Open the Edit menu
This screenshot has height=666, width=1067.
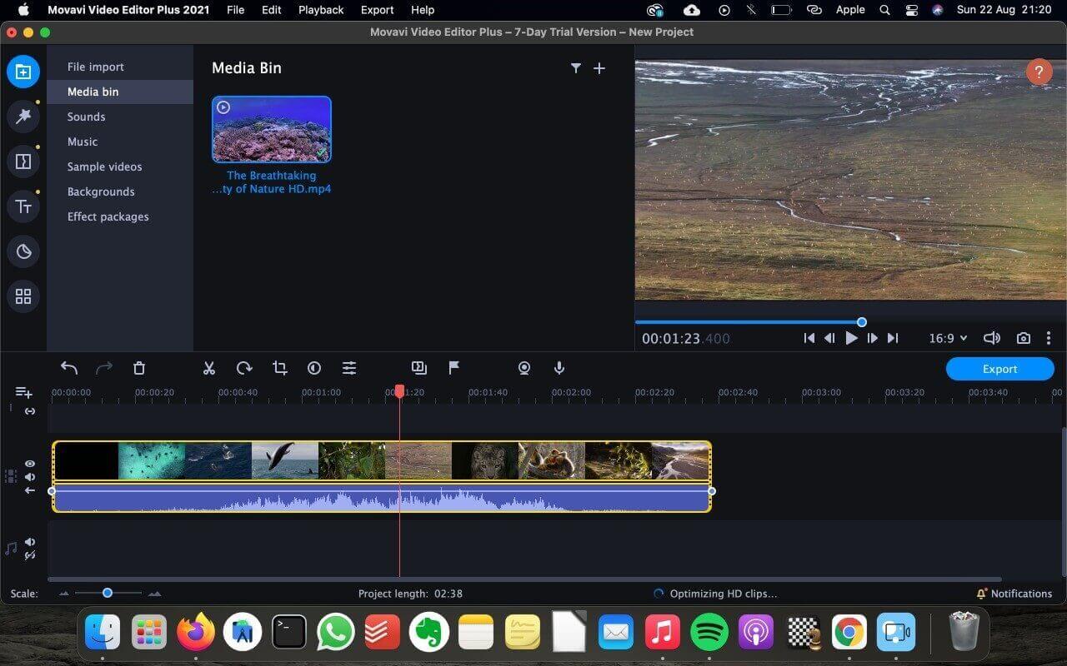(x=271, y=10)
